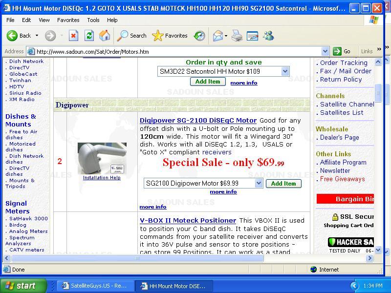The image size is (391, 293).
Task: Open Dish Network link in top sidebar
Action: (x=26, y=62)
